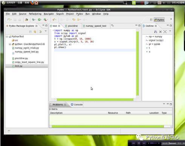This screenshot has height=146, width=185.
Task: Minimize the Pydev Package Explorer panel
Action: point(43,26)
